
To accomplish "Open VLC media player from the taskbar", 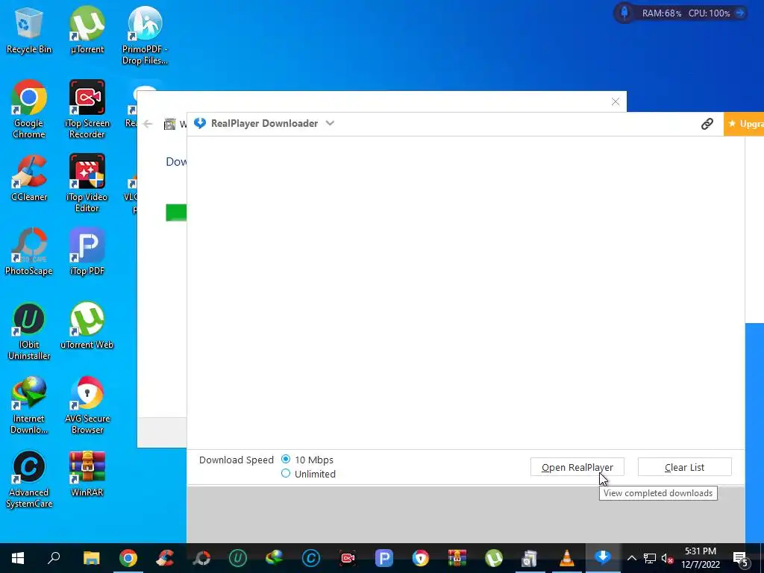I will click(566, 558).
